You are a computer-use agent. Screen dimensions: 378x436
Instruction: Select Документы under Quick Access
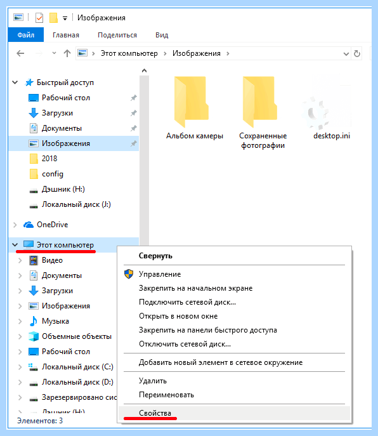coord(62,128)
